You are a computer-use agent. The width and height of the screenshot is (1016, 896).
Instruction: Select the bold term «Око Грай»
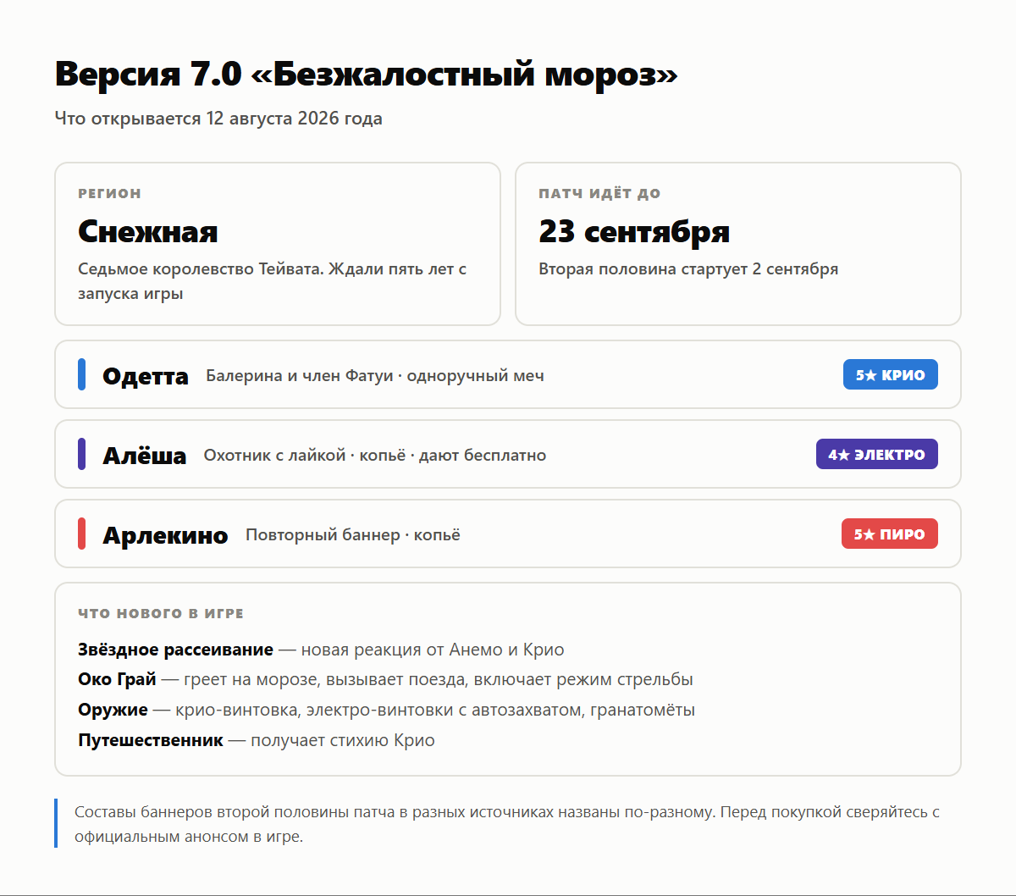point(117,679)
